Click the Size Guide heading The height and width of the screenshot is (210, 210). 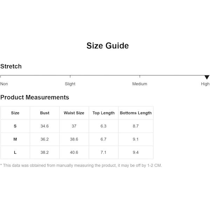point(107,46)
